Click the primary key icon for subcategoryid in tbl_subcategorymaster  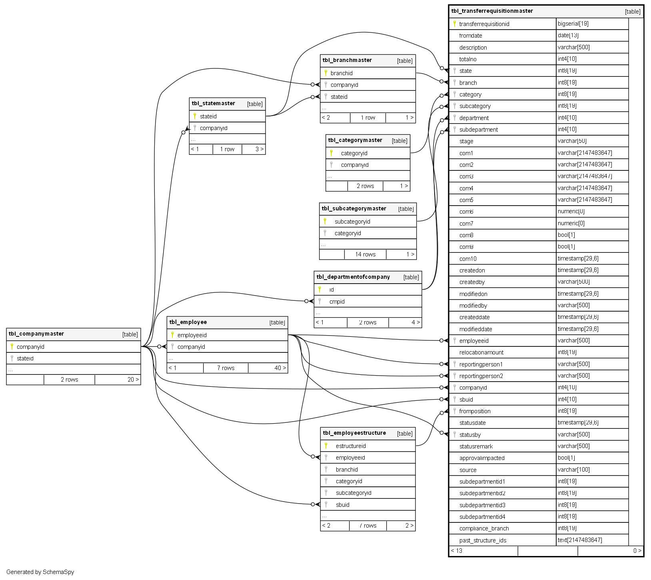pos(325,221)
